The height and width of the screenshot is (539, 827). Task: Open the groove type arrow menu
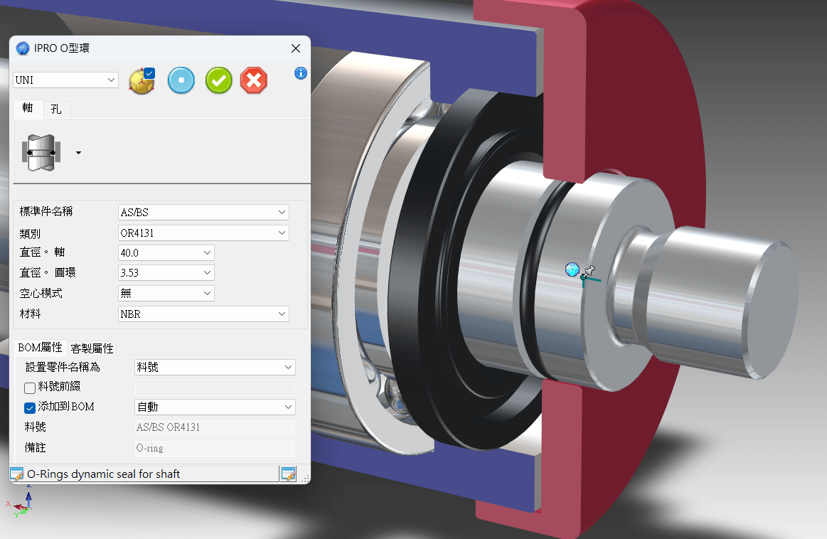click(x=78, y=153)
